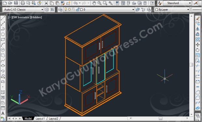The width and height of the screenshot is (202, 122).
Task: Open the Hatch tool
Action: tap(3, 92)
